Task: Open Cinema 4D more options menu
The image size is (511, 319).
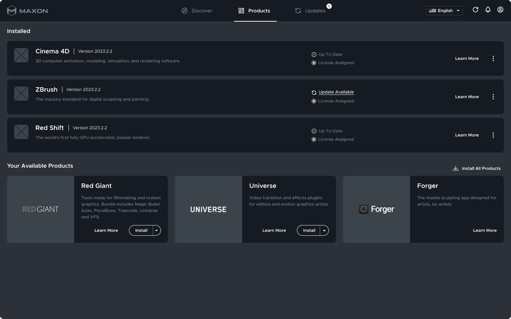Action: click(x=493, y=58)
